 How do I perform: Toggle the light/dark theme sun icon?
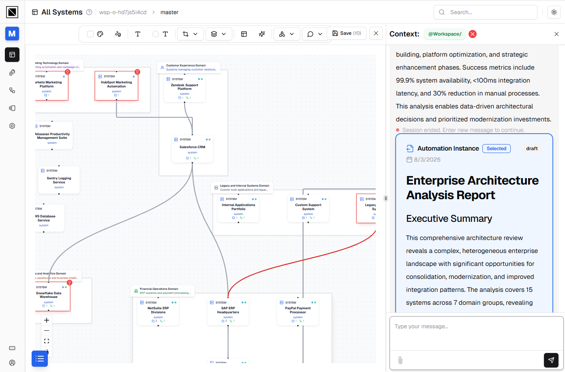[x=554, y=12]
